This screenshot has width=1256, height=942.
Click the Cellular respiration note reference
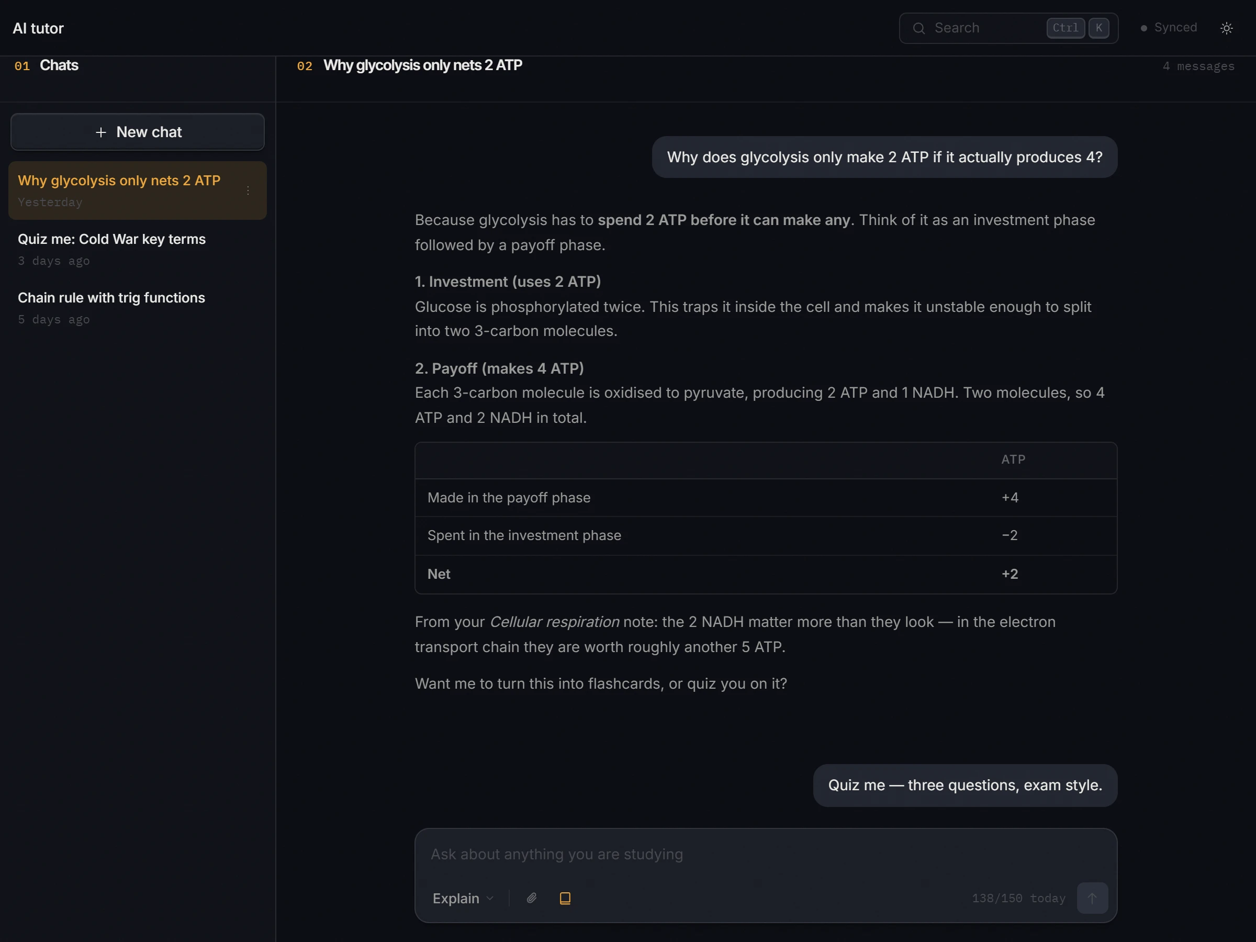tap(554, 622)
